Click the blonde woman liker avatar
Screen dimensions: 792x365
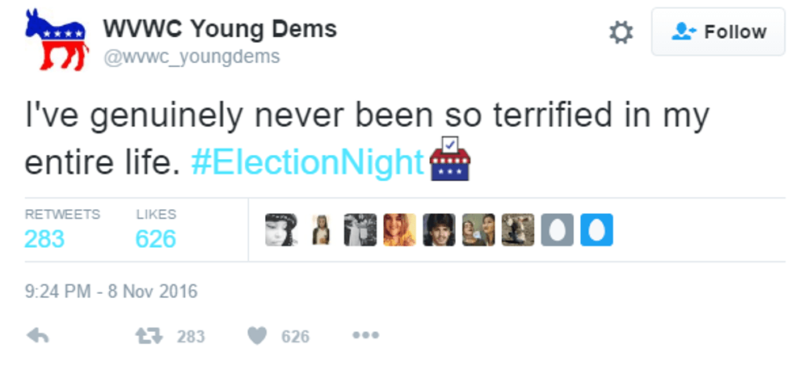[x=399, y=230]
